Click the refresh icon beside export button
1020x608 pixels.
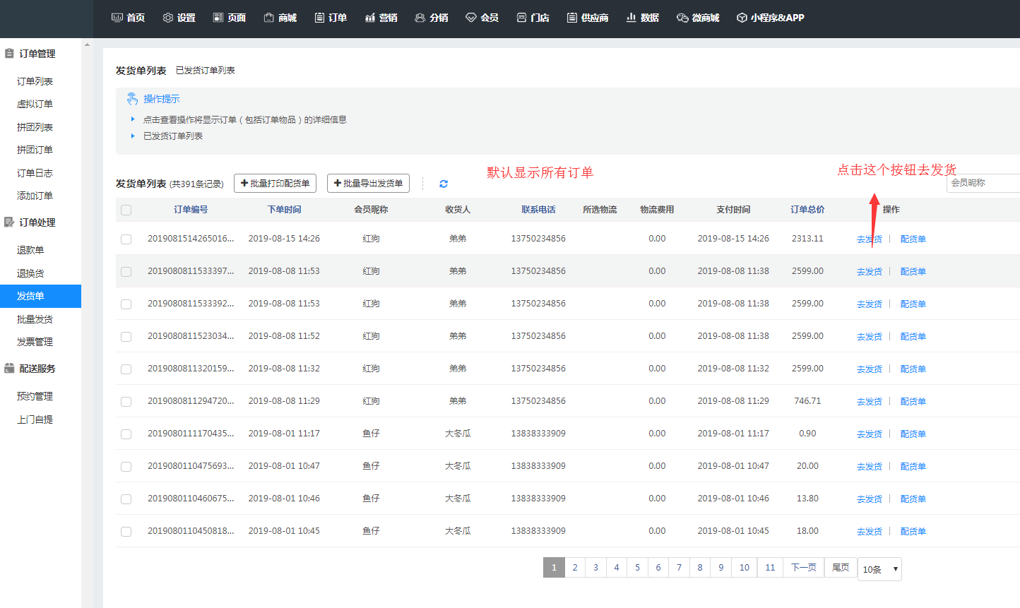[x=444, y=184]
